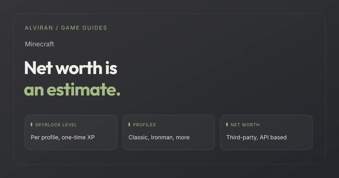The height and width of the screenshot is (178, 339).
Task: Click the NET WORTH heading label
Action: (245, 125)
